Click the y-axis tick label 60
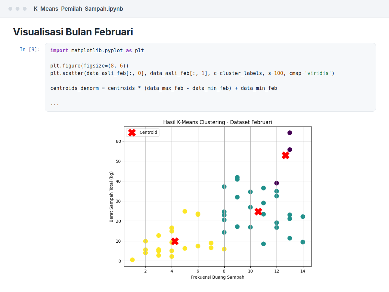The image size is (389, 292). (118, 141)
